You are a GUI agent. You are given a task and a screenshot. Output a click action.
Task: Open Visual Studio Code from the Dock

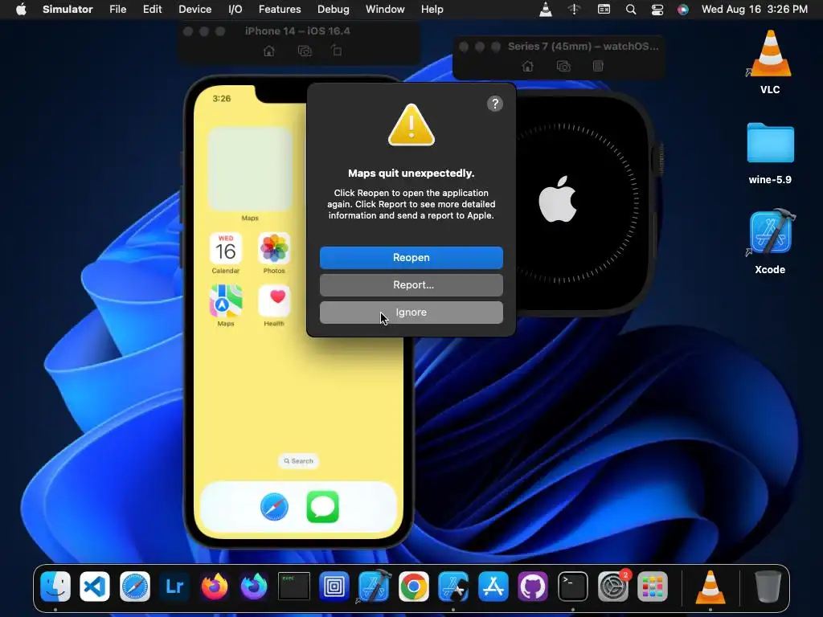pos(95,586)
